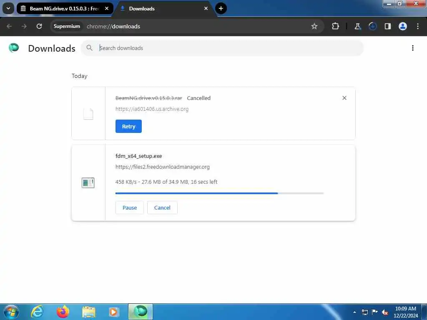Open the ia601406.us.archive.org source link

pos(152,109)
